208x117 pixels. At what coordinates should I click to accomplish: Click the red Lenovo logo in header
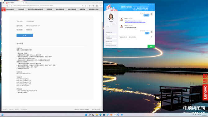click(x=3, y=9)
